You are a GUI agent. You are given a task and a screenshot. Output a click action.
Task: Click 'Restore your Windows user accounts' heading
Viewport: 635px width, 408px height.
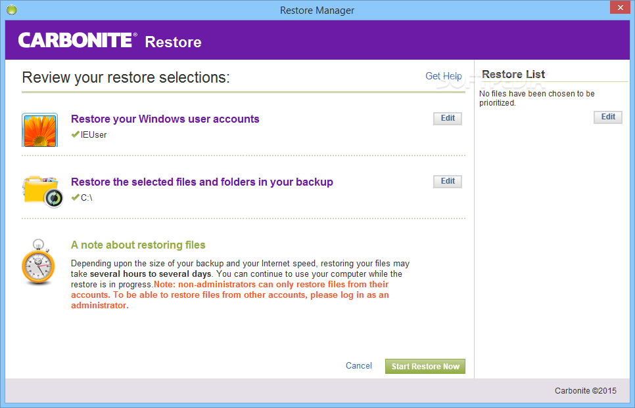(x=165, y=119)
